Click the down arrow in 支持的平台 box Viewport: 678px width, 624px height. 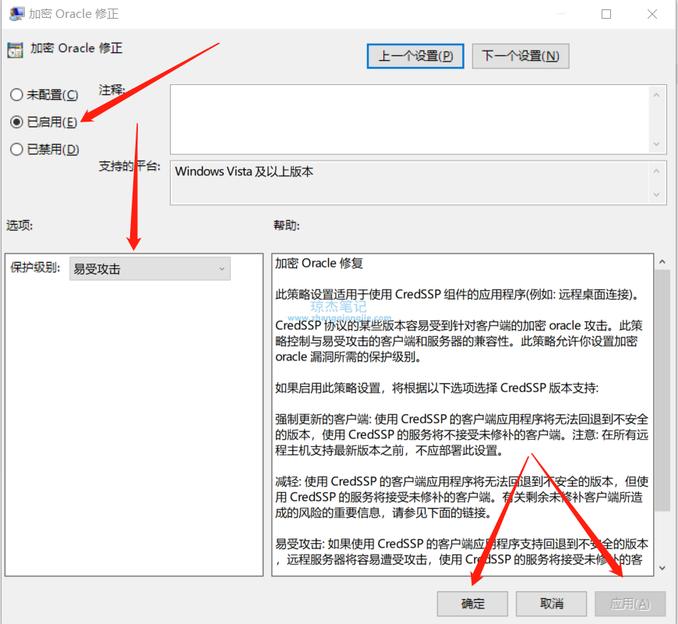point(656,195)
